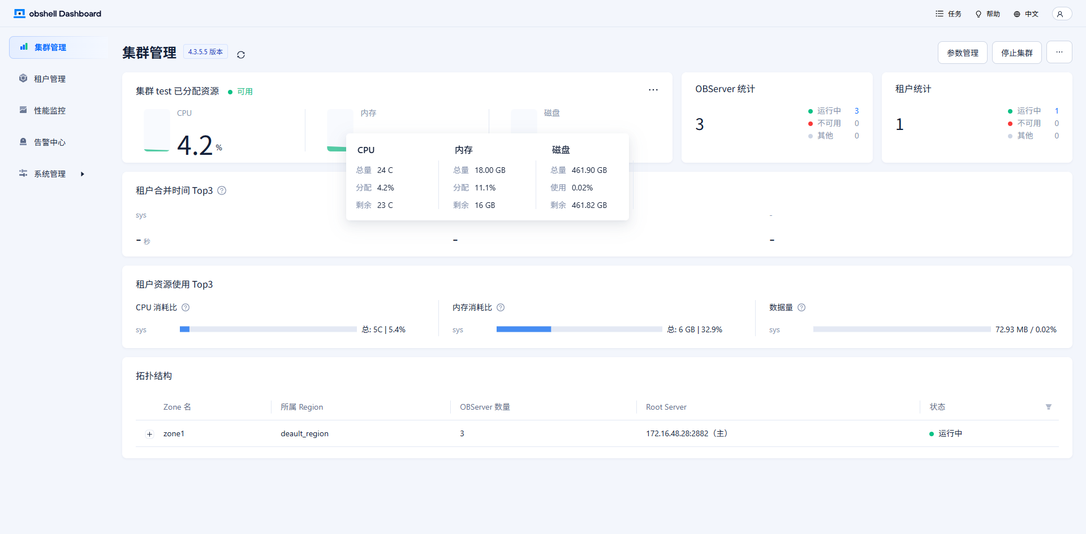Go to 租户管理 in sidebar
The width and height of the screenshot is (1086, 534).
click(50, 79)
